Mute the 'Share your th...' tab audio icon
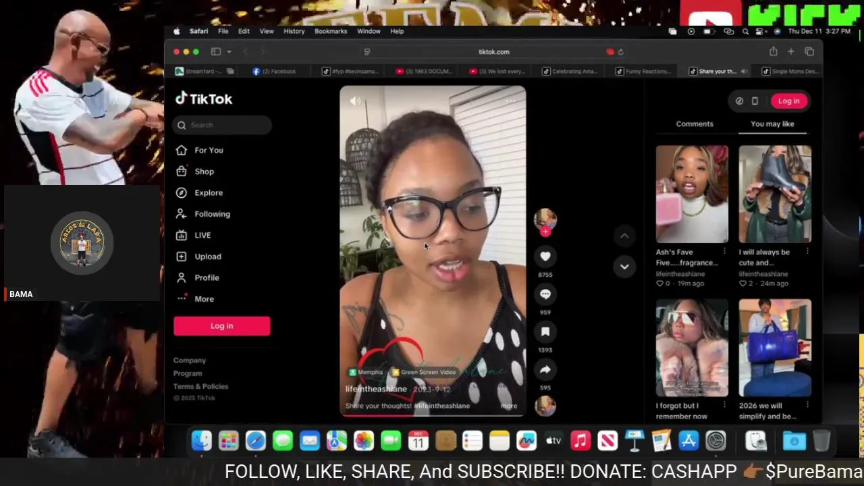 744,71
